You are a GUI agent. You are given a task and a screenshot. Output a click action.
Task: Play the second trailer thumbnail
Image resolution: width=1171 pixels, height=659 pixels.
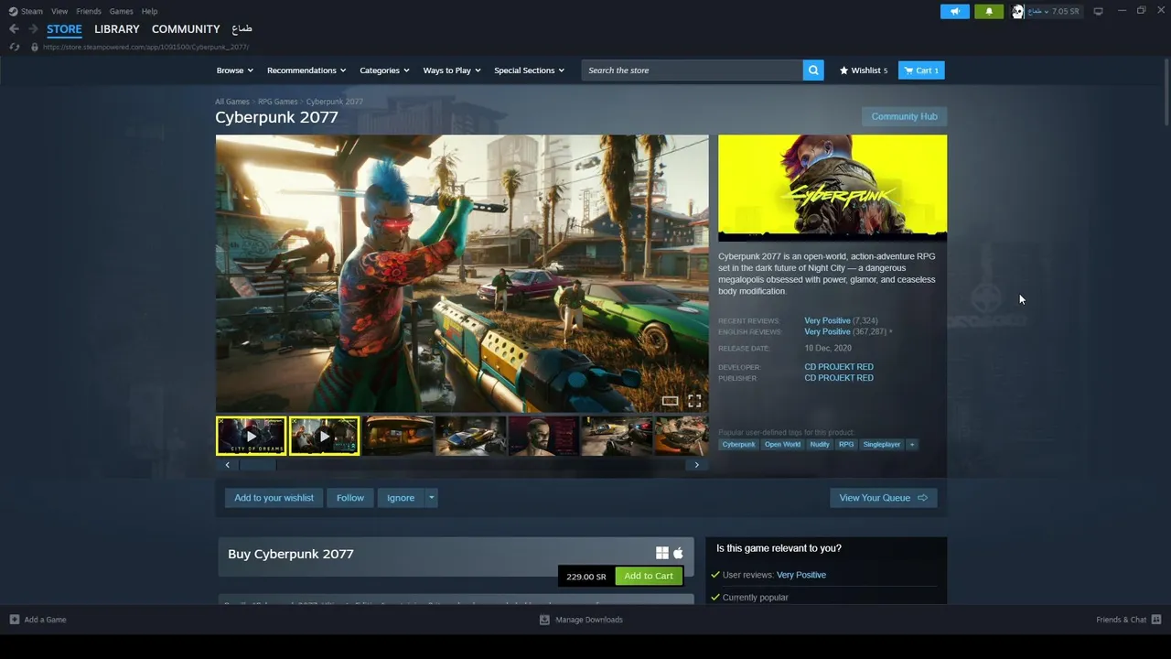click(324, 437)
